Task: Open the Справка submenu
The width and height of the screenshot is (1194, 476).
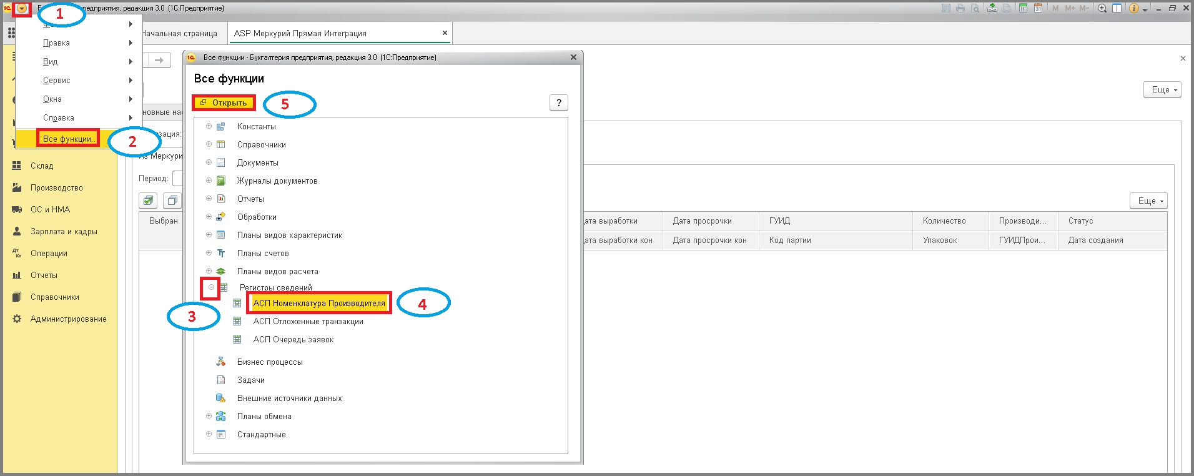Action: click(79, 117)
